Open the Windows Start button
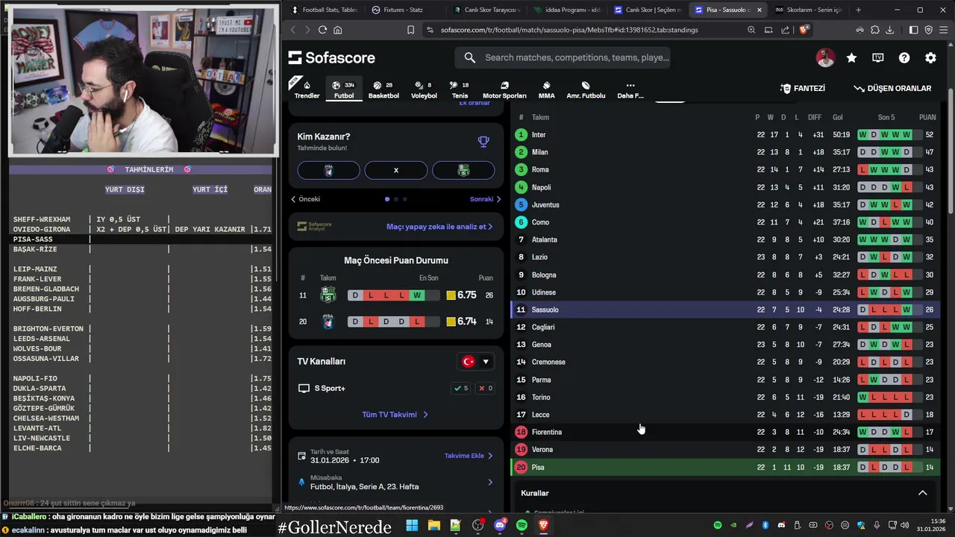 (412, 525)
